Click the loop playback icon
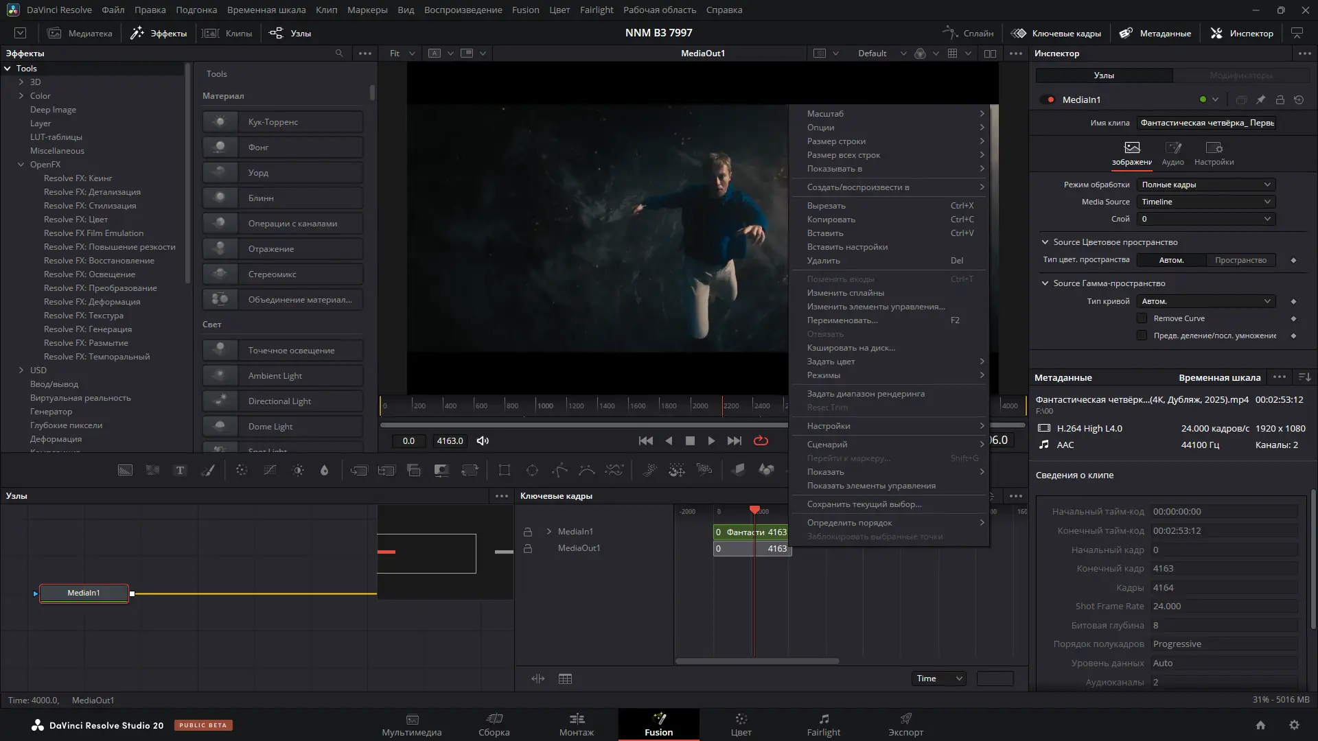 (761, 441)
